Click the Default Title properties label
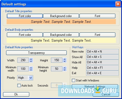 pos(19,11)
